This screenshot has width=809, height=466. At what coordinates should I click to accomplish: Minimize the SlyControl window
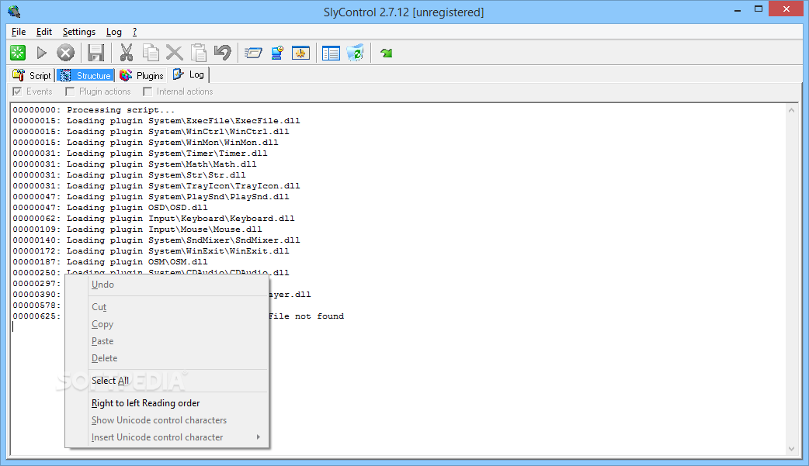coord(738,9)
